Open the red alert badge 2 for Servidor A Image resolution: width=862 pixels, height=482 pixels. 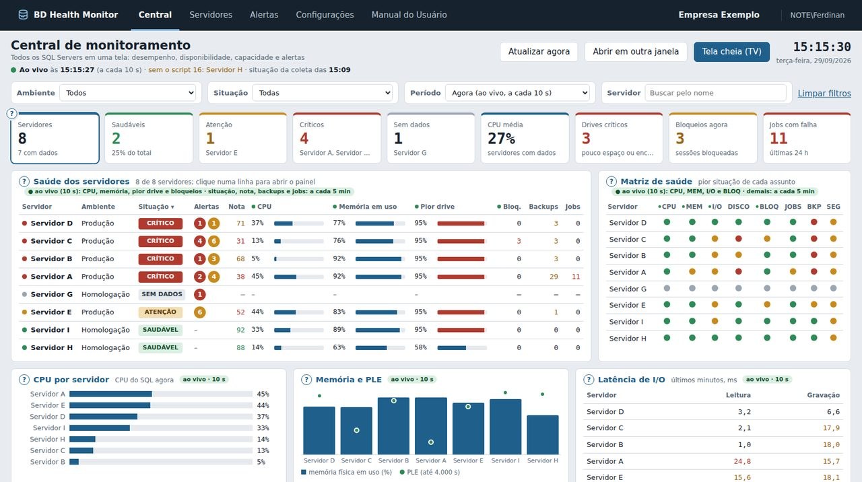click(x=200, y=277)
